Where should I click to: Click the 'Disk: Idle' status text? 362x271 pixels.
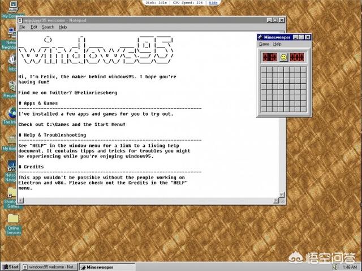coord(156,2)
